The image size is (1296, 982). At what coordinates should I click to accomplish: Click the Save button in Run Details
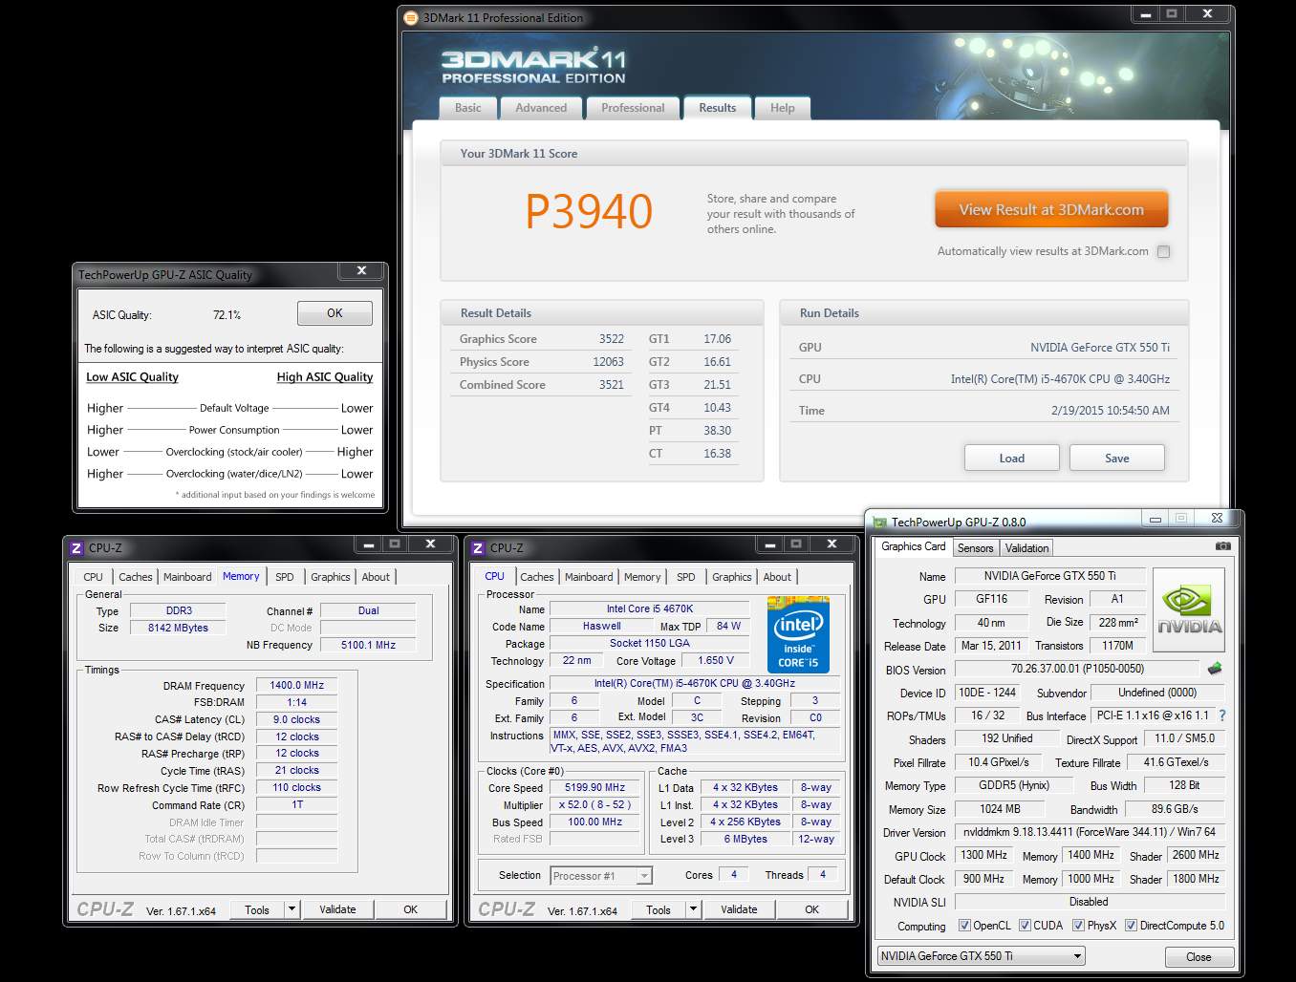pyautogui.click(x=1117, y=458)
